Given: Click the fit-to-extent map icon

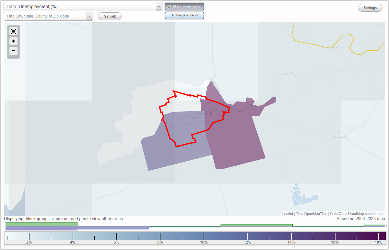Looking at the screenshot, I should coord(13,31).
